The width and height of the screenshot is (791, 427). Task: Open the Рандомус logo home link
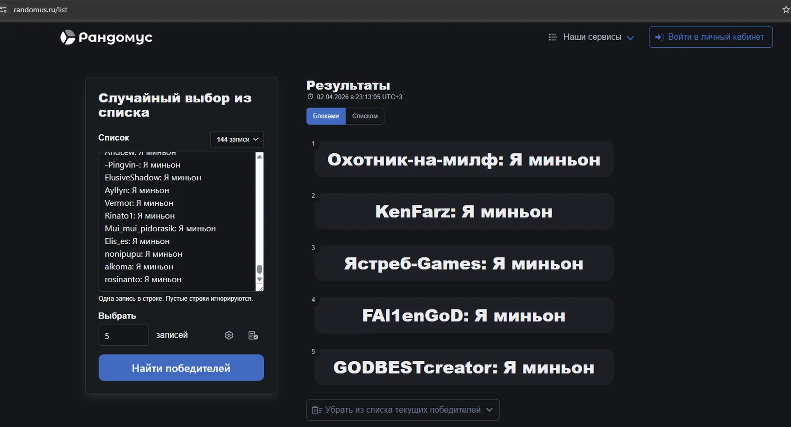coord(106,38)
